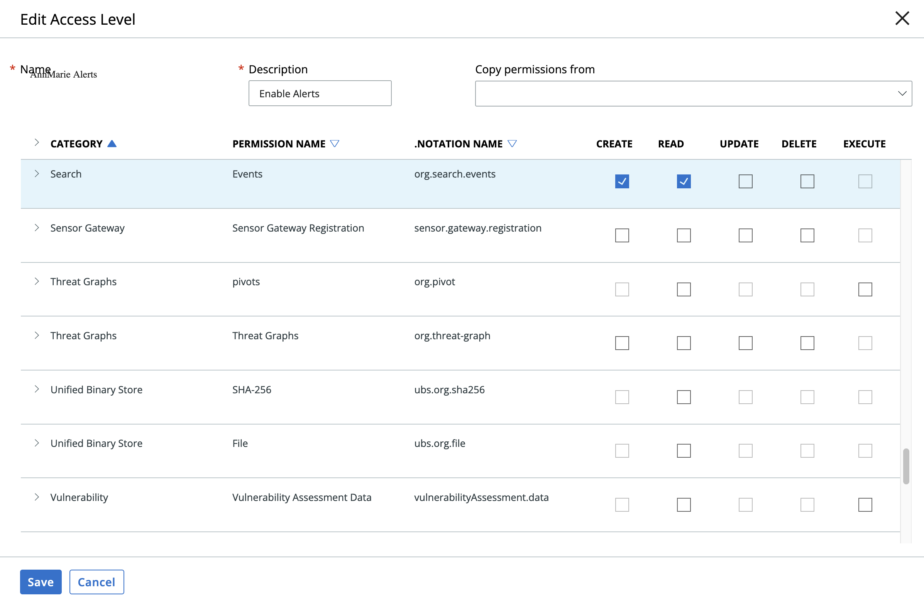Viewport: 924px width, 609px height.
Task: Select the ubs.org.file notation cell
Action: pos(440,443)
